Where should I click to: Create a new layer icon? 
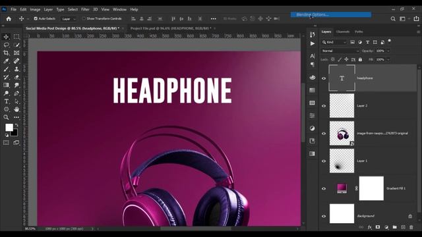click(403, 227)
